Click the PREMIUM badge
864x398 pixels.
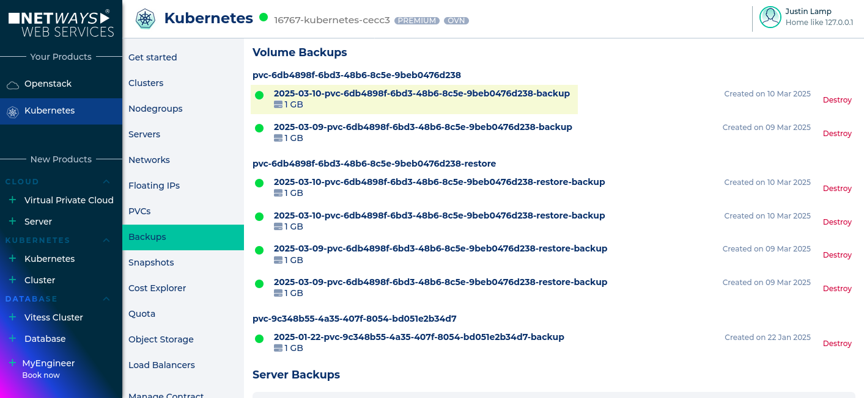click(417, 20)
